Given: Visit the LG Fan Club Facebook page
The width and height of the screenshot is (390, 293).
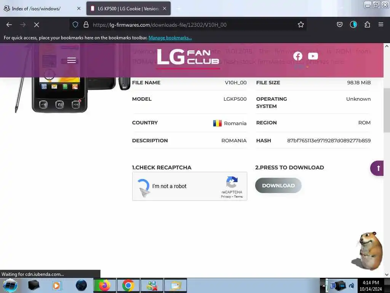Looking at the screenshot, I should [297, 56].
